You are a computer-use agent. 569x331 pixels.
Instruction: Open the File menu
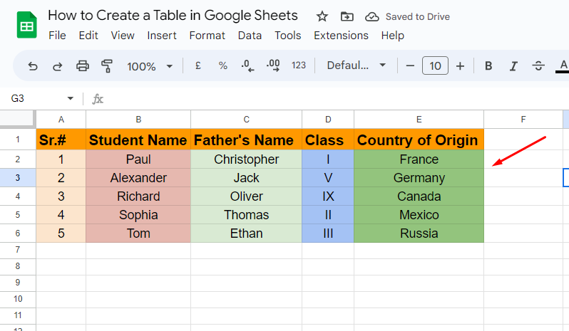(x=57, y=36)
